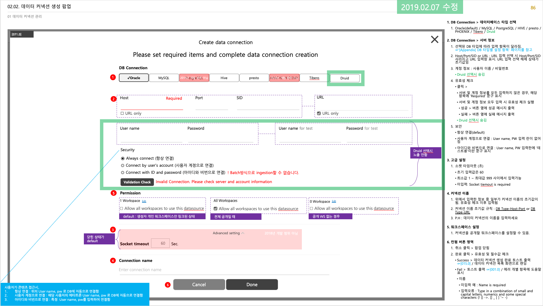Click red annotation marker number 2
This screenshot has height=306, width=543.
click(x=113, y=99)
